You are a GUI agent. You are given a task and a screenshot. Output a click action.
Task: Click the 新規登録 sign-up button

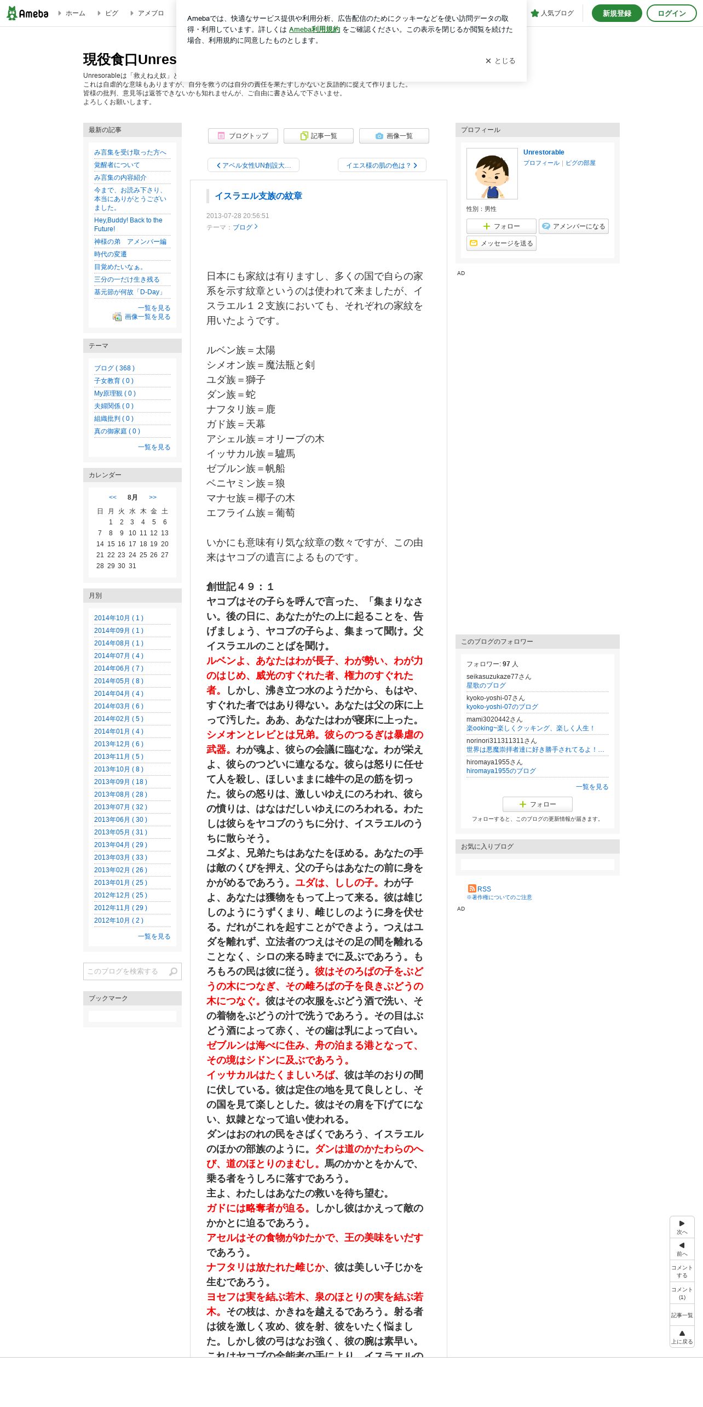pos(616,13)
